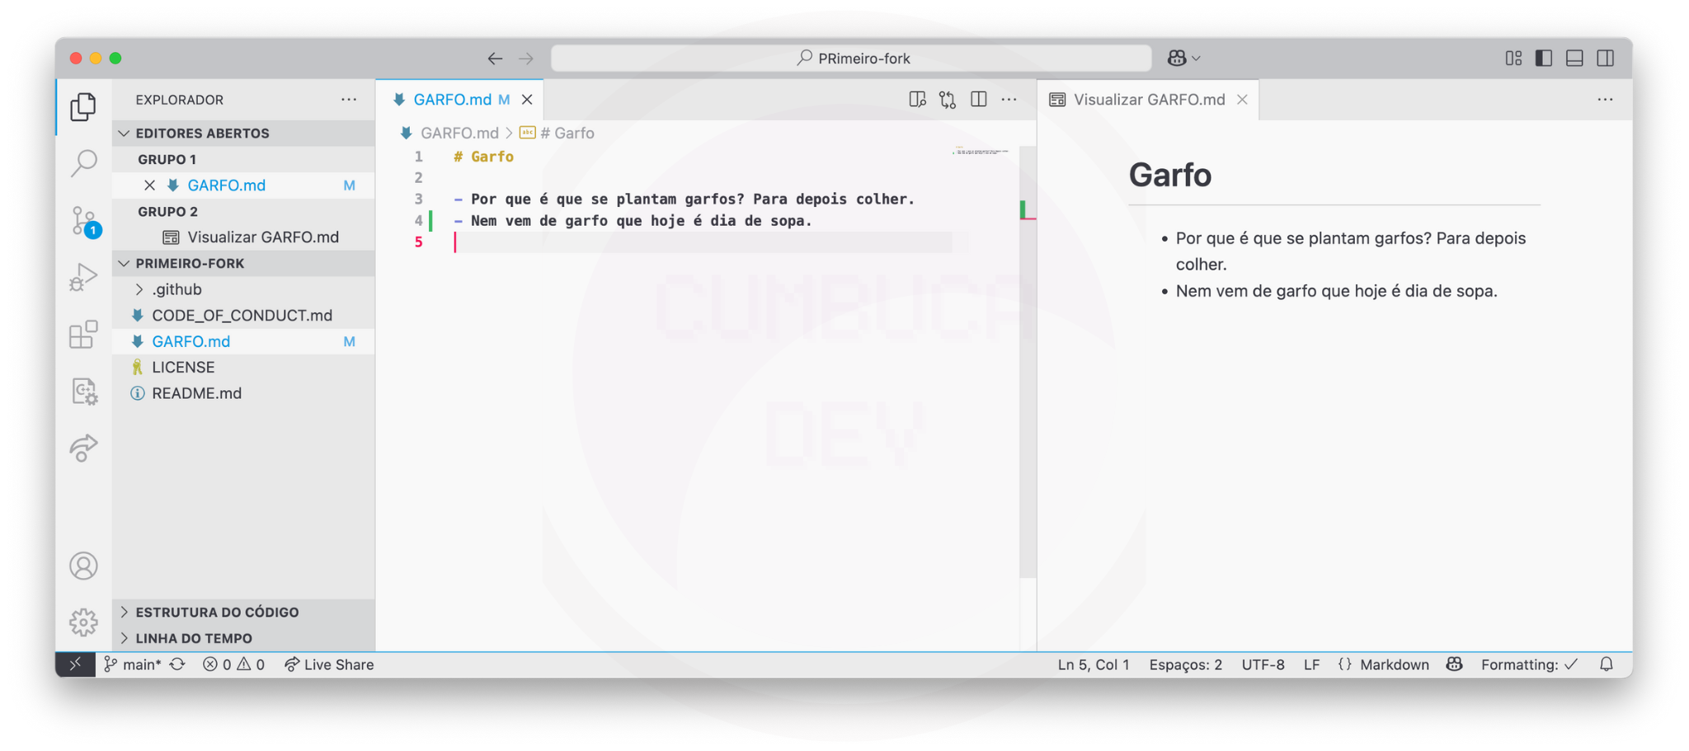
Task: Open the Live Share activity bar icon
Action: point(83,448)
